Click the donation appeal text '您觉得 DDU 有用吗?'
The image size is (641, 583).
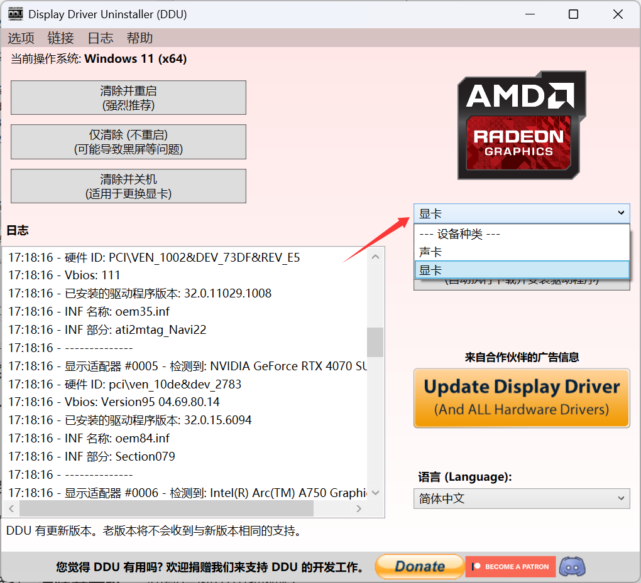click(209, 567)
